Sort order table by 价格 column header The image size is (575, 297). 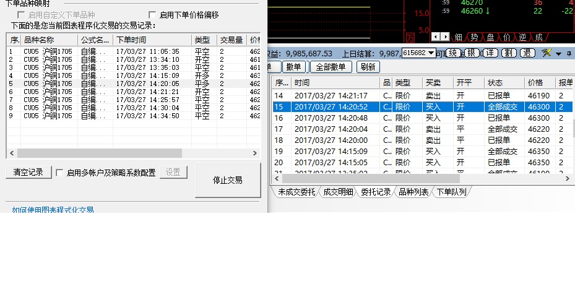(x=540, y=83)
